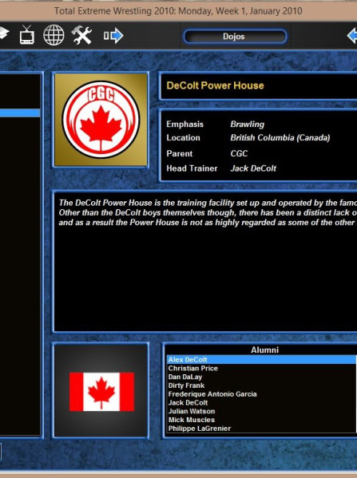This screenshot has height=478, width=357.
Task: Select Julian Watson in Alumni list
Action: coord(261,411)
